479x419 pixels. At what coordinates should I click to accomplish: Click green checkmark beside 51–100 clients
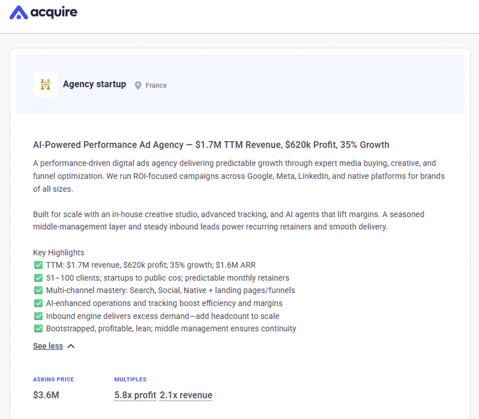pos(38,278)
